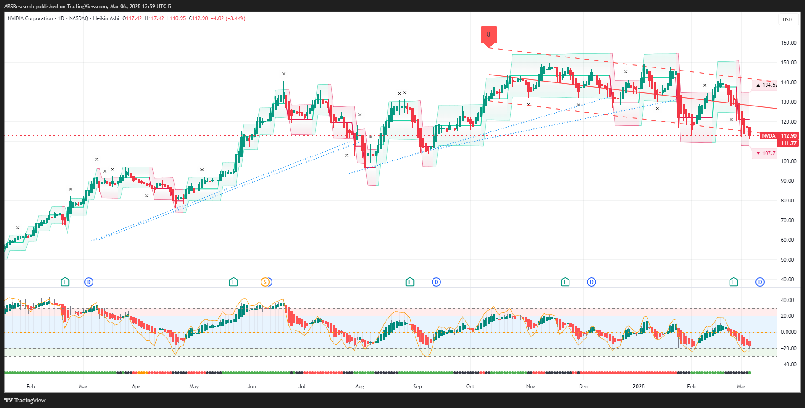
Task: Click the 1D interval label
Action: (x=61, y=18)
